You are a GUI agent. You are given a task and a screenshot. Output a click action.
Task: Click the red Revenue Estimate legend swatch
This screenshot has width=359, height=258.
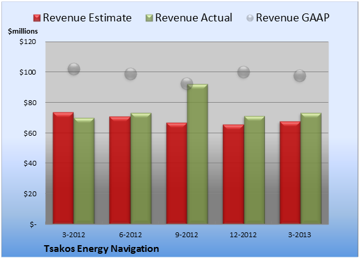[37, 18]
